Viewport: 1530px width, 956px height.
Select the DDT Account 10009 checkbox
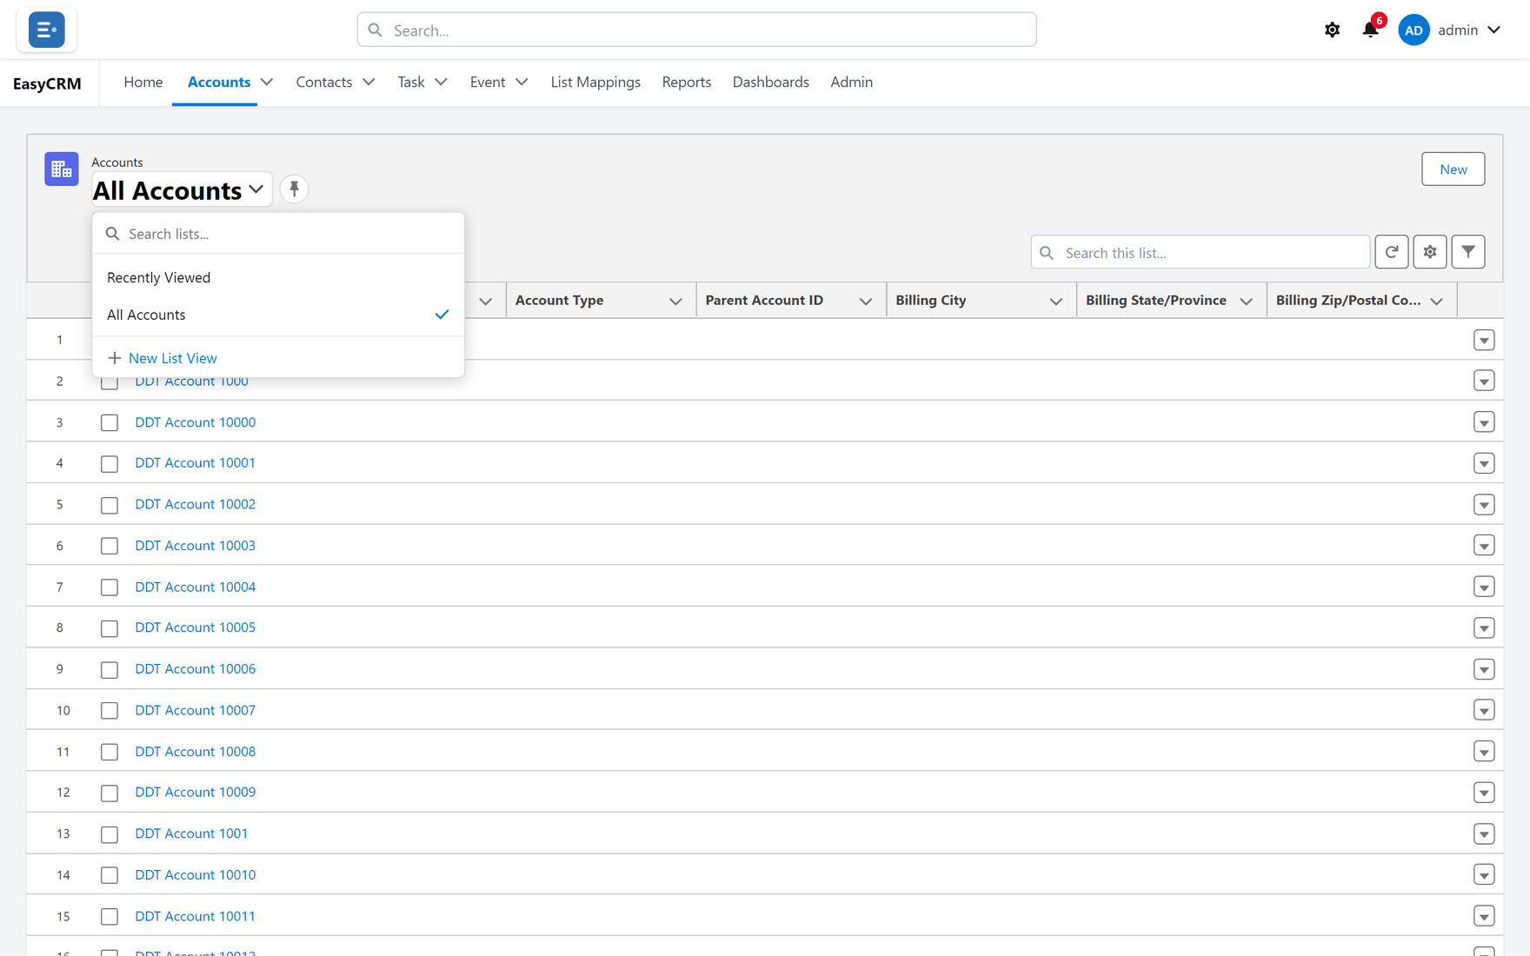tap(110, 793)
